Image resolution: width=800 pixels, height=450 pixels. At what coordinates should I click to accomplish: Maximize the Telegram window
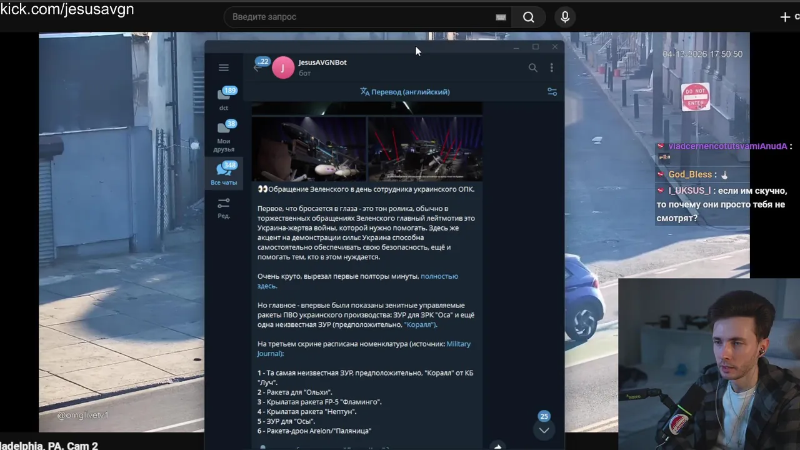(536, 47)
